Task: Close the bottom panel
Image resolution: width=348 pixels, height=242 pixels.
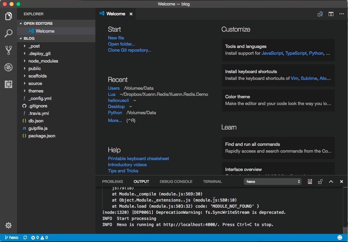Action: pyautogui.click(x=342, y=181)
